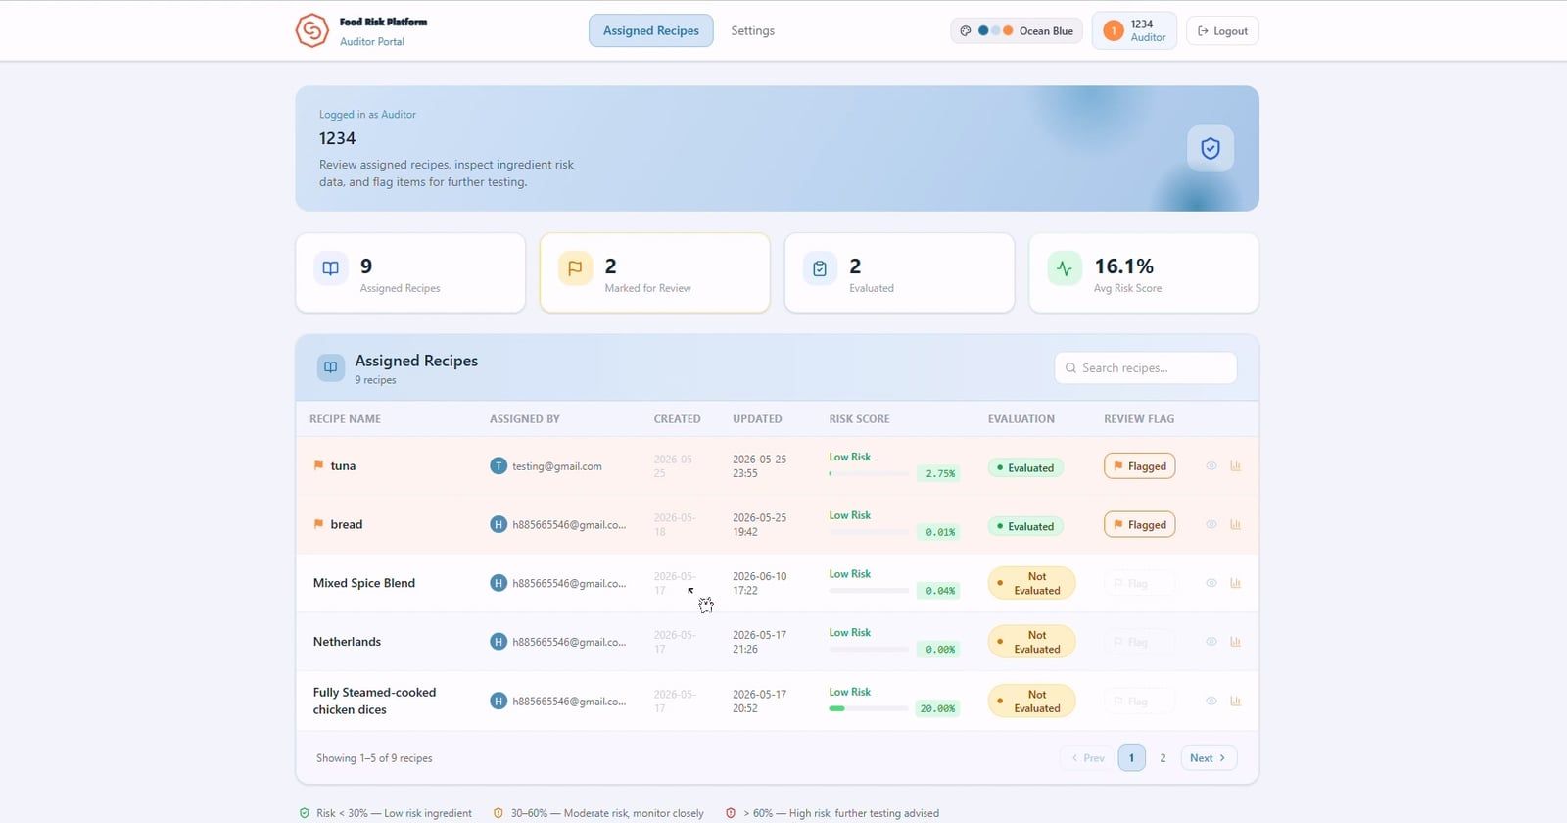Click the clipboard icon on Evaluated card
1567x823 pixels.
[x=820, y=267]
